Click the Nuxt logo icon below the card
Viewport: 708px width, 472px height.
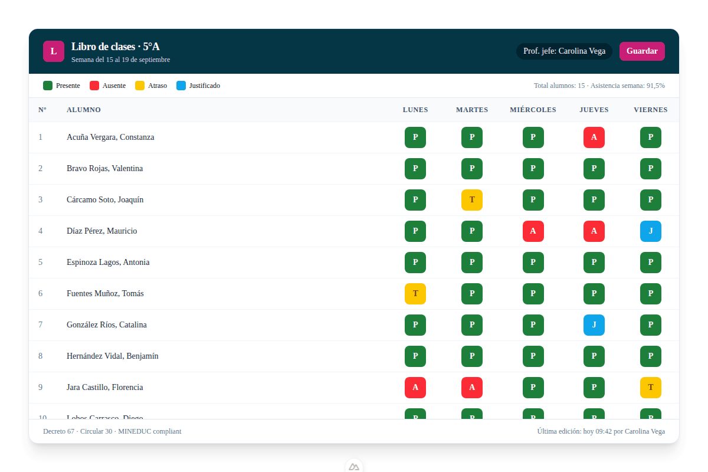point(354,466)
